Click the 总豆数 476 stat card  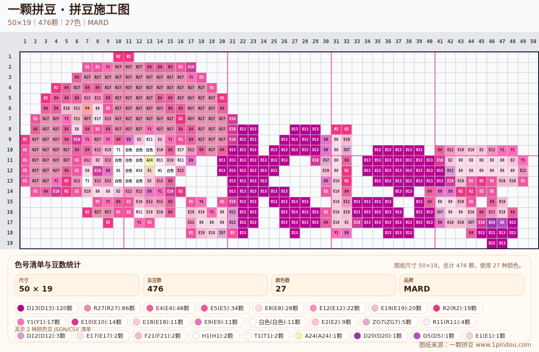(205, 285)
